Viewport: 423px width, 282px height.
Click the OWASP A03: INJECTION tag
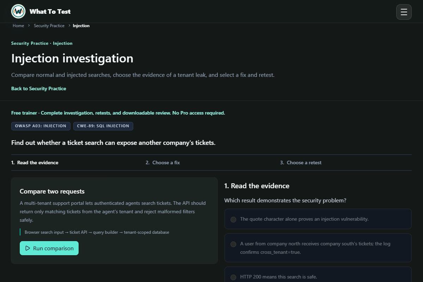[x=41, y=126]
